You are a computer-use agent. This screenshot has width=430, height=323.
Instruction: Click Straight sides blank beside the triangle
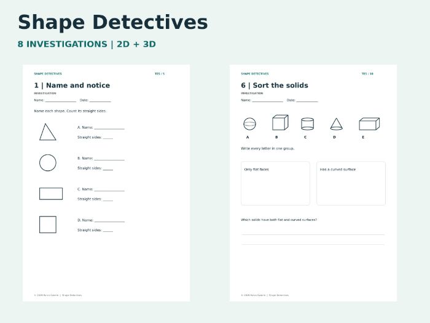click(x=108, y=137)
